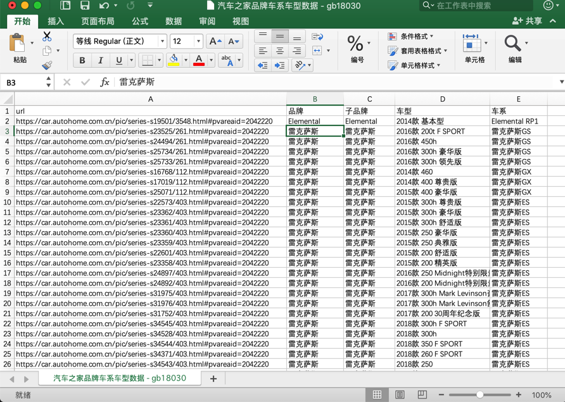This screenshot has width=565, height=402.
Task: Click the sidebar layout icon in title bar
Action: [65, 6]
